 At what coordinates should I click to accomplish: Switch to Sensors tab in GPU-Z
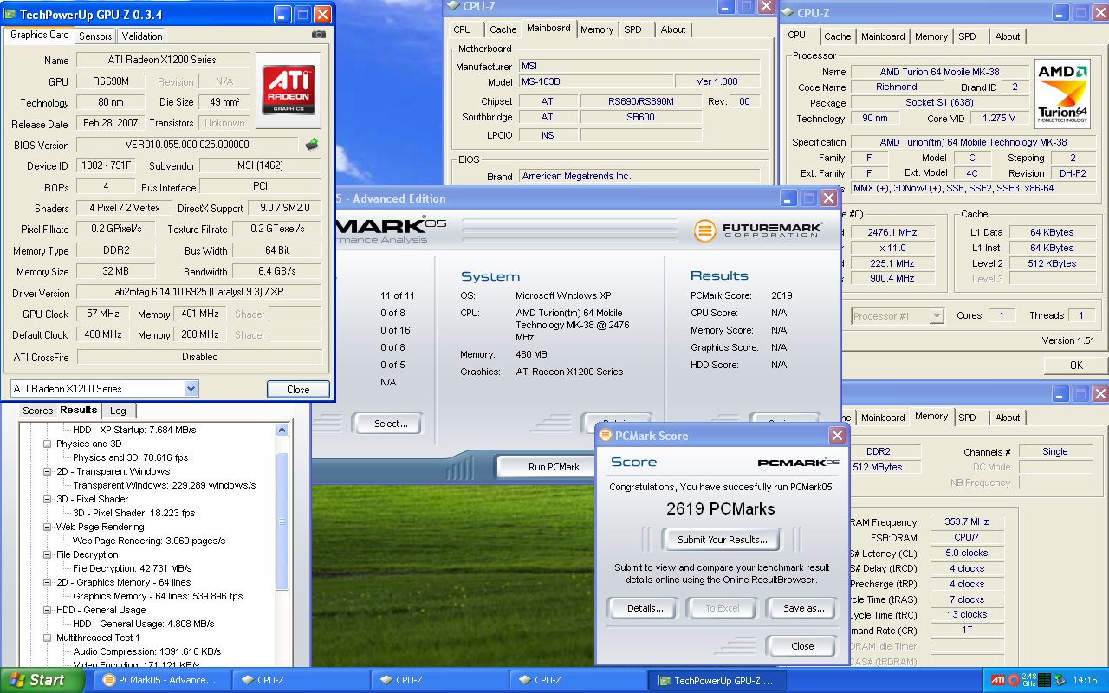tap(95, 36)
